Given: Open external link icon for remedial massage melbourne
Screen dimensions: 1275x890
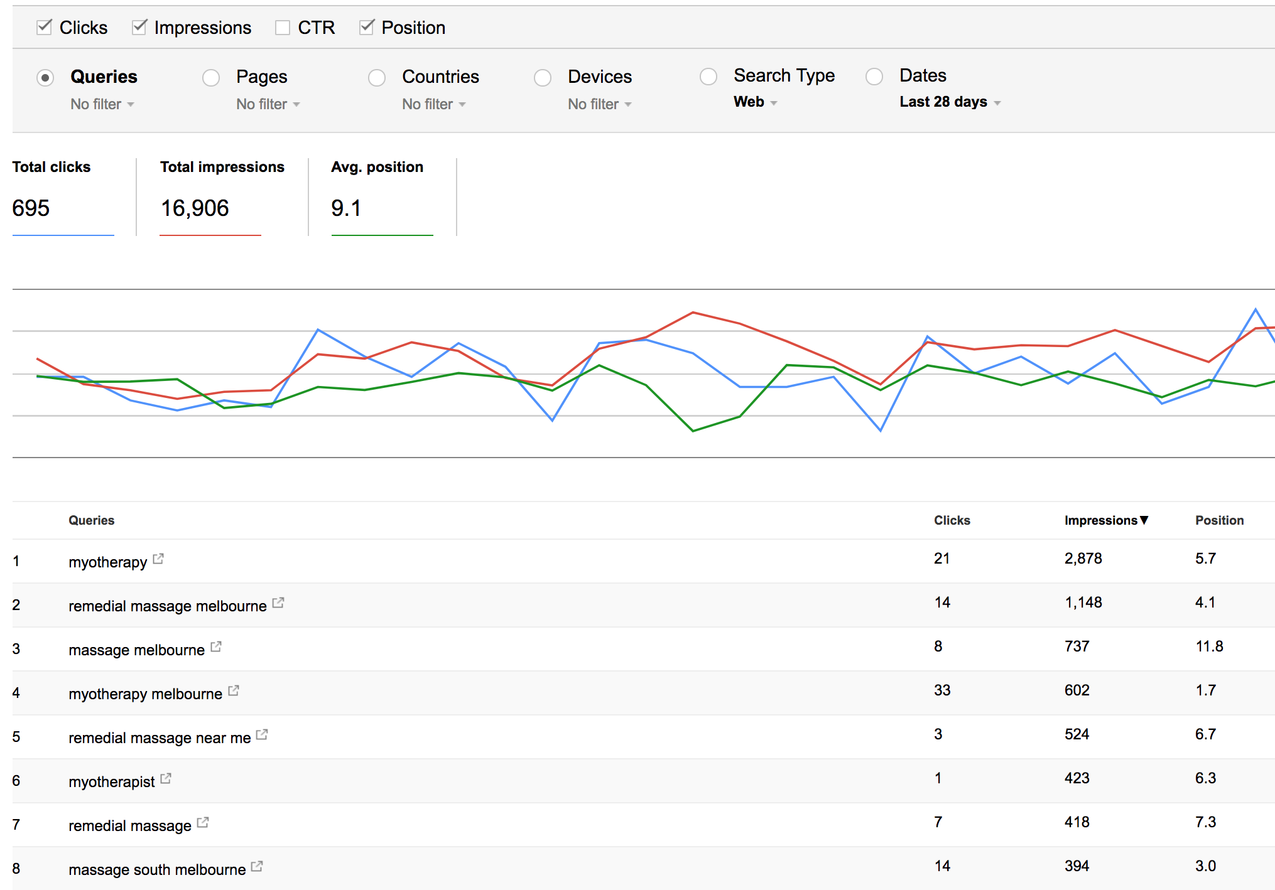Looking at the screenshot, I should pos(278,603).
